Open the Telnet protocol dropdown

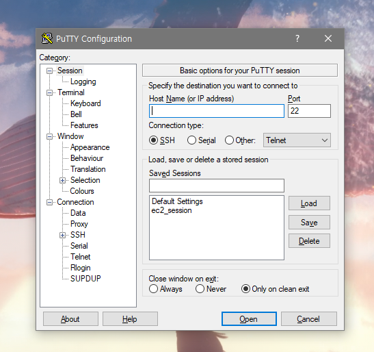297,140
